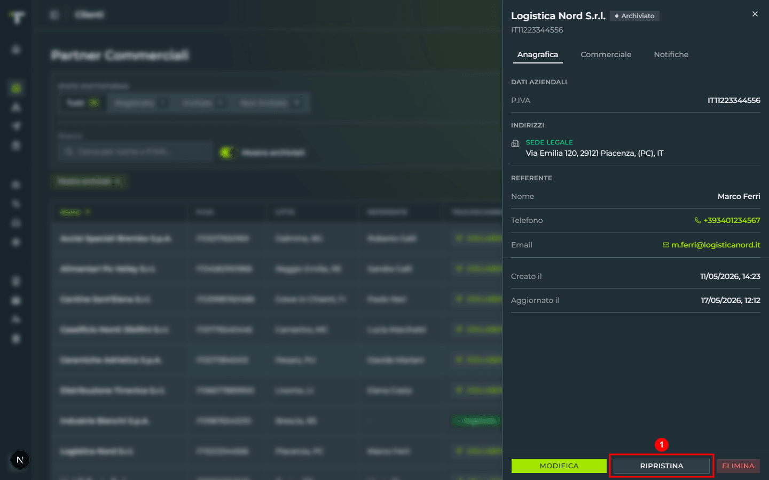The height and width of the screenshot is (480, 769).
Task: Click the INDIRIZZI section heading
Action: 528,125
